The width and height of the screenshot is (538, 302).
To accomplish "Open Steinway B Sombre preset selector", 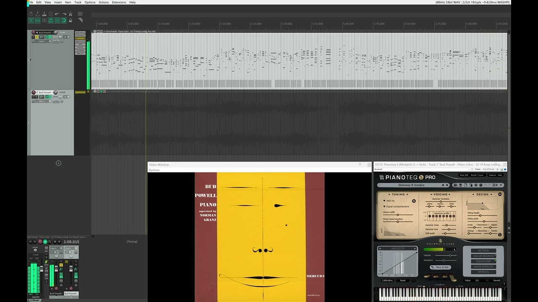I will 411,185.
